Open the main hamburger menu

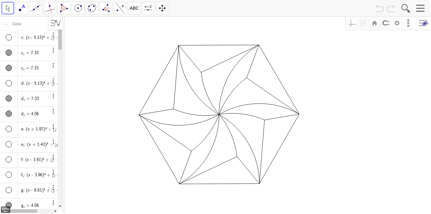pyautogui.click(x=420, y=8)
